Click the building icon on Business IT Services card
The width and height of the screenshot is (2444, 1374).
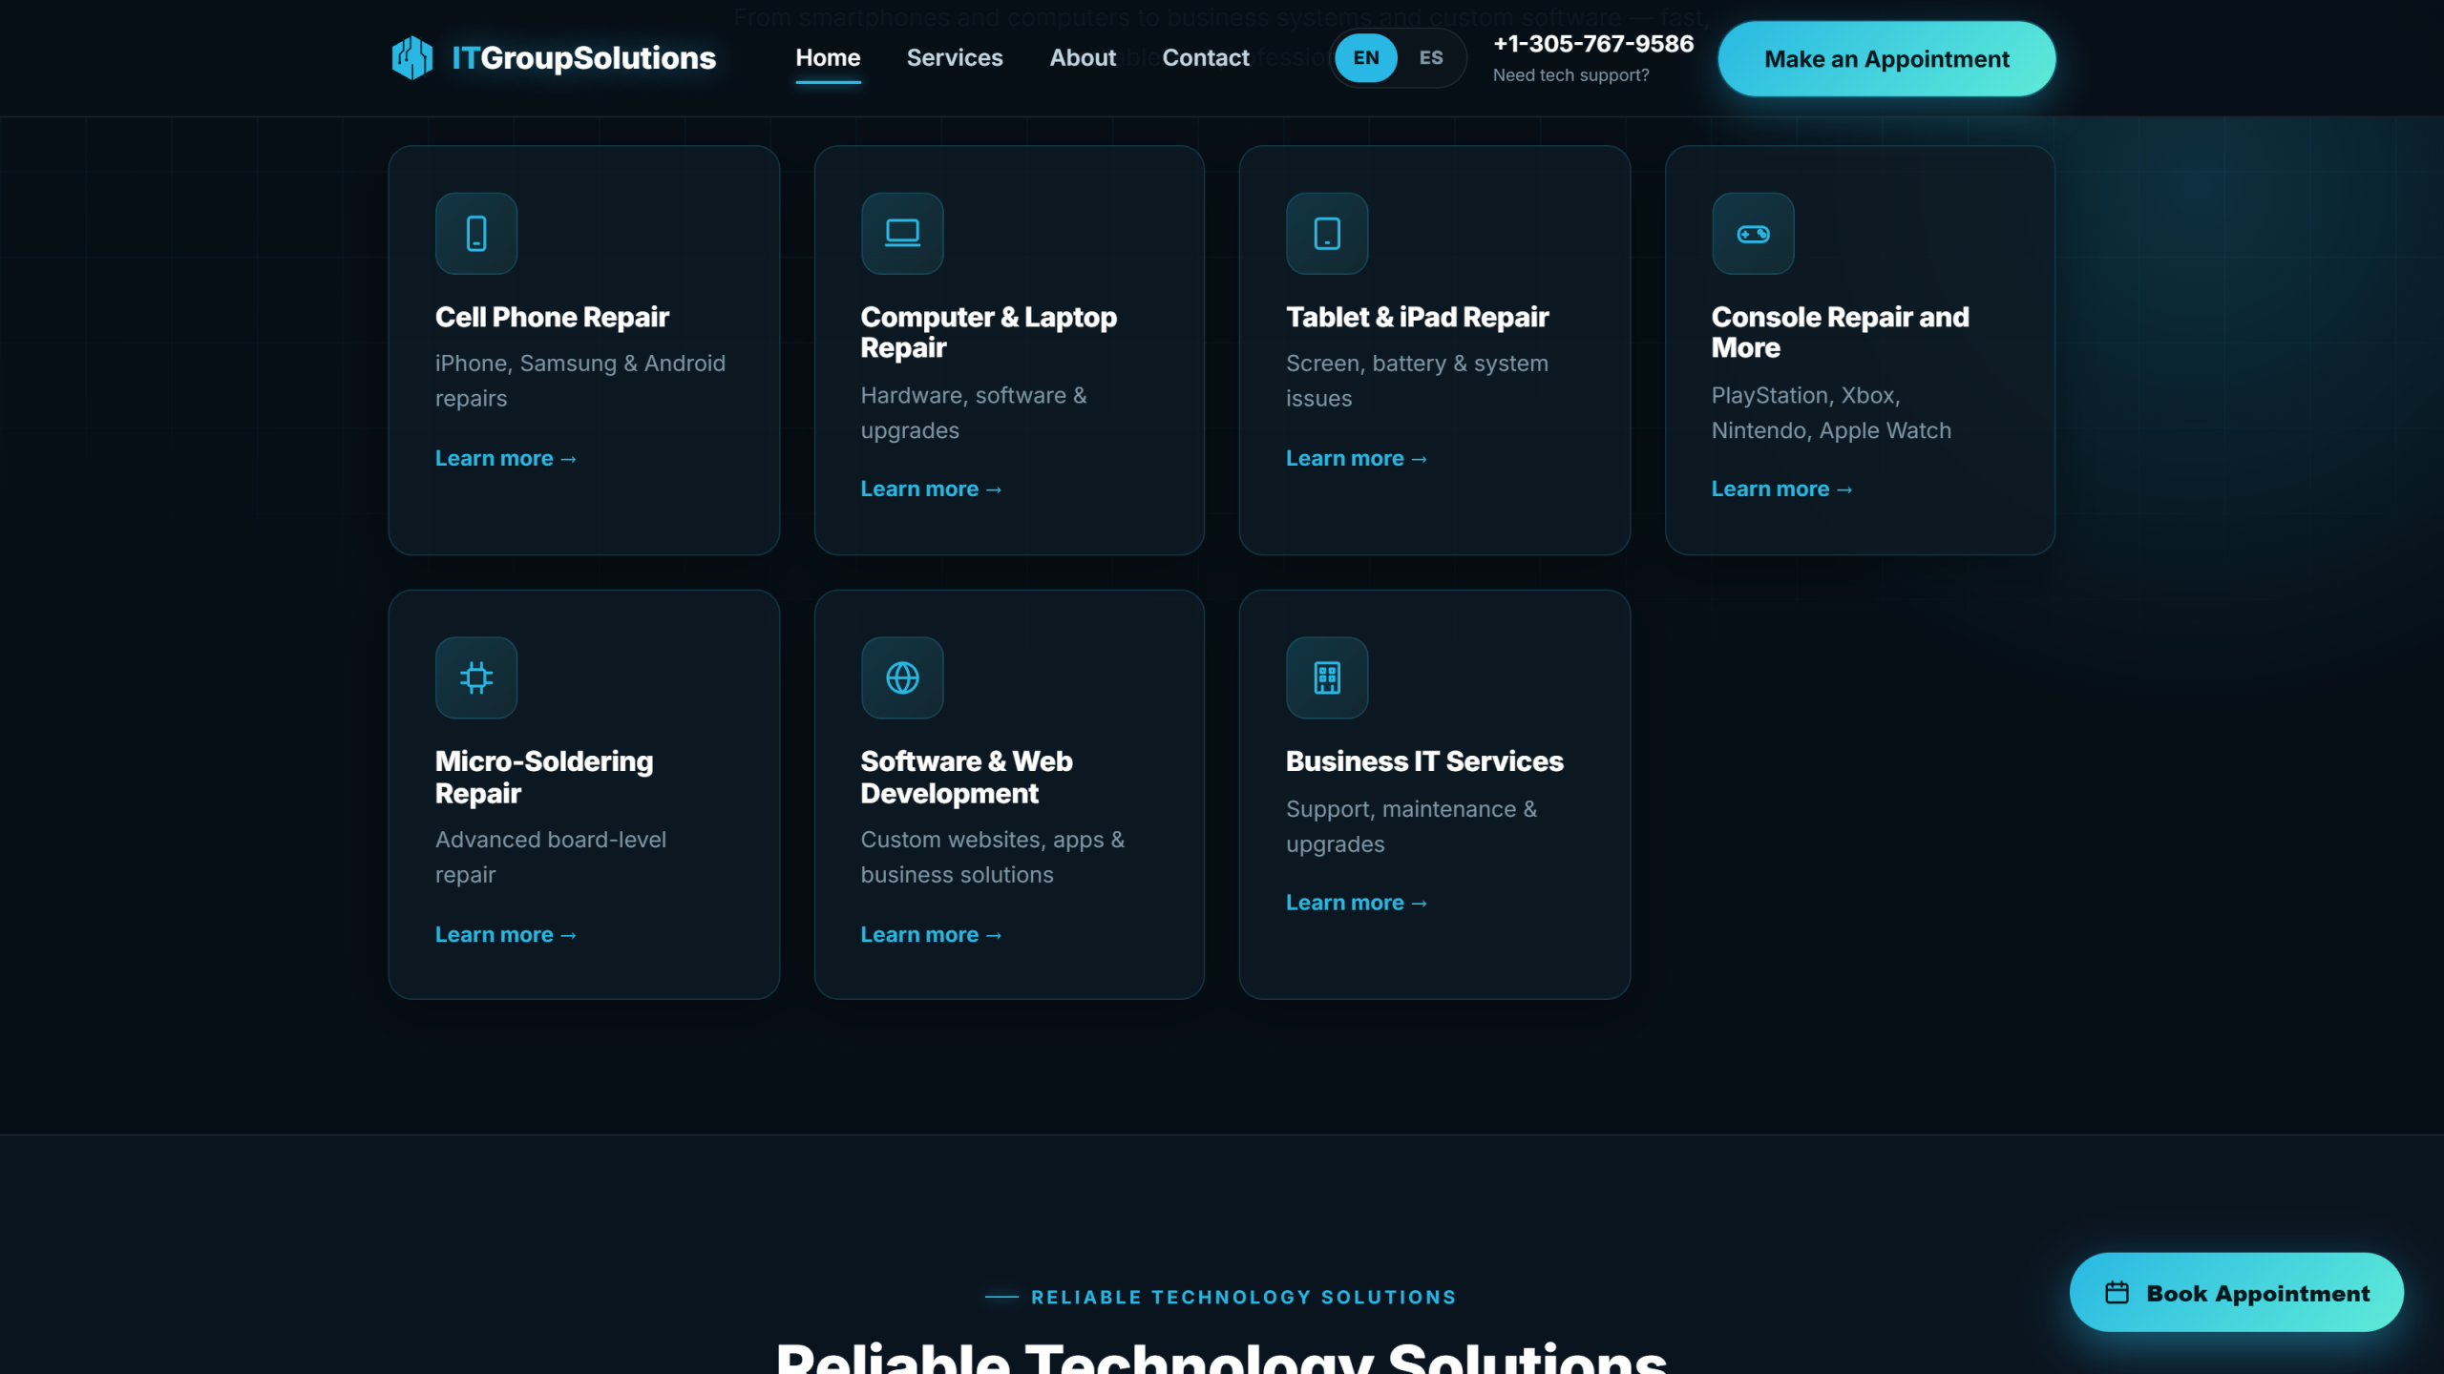[x=1327, y=677]
